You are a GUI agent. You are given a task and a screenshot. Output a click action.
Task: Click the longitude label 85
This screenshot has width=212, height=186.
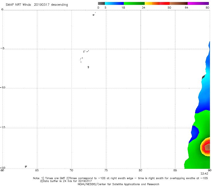(175, 170)
